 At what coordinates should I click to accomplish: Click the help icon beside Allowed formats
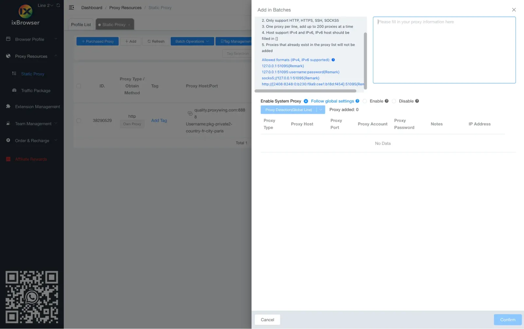tap(333, 60)
